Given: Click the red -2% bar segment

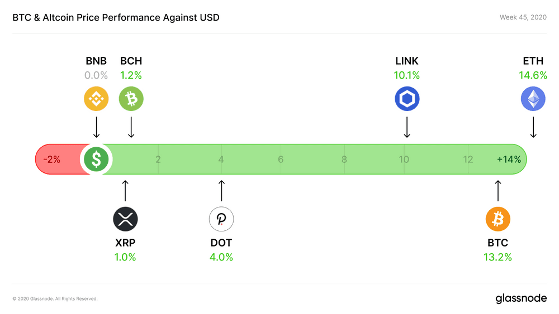Looking at the screenshot, I should coord(59,160).
